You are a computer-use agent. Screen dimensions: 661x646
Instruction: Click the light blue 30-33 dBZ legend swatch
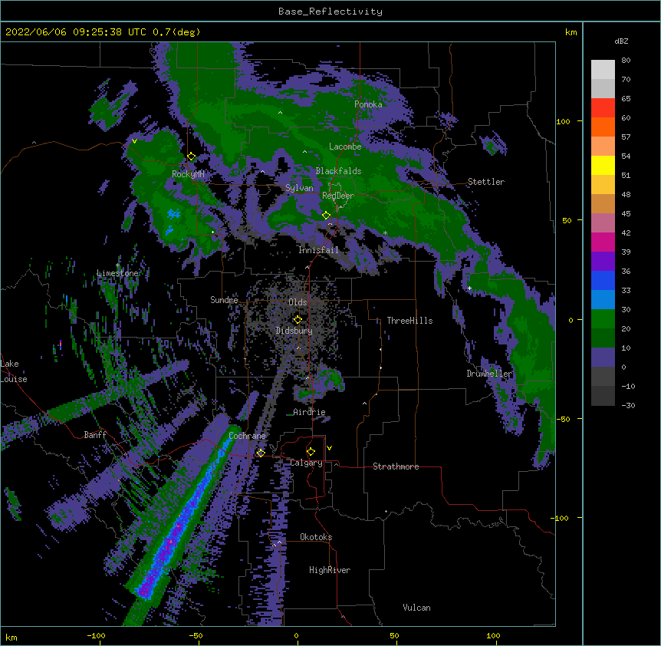603,299
